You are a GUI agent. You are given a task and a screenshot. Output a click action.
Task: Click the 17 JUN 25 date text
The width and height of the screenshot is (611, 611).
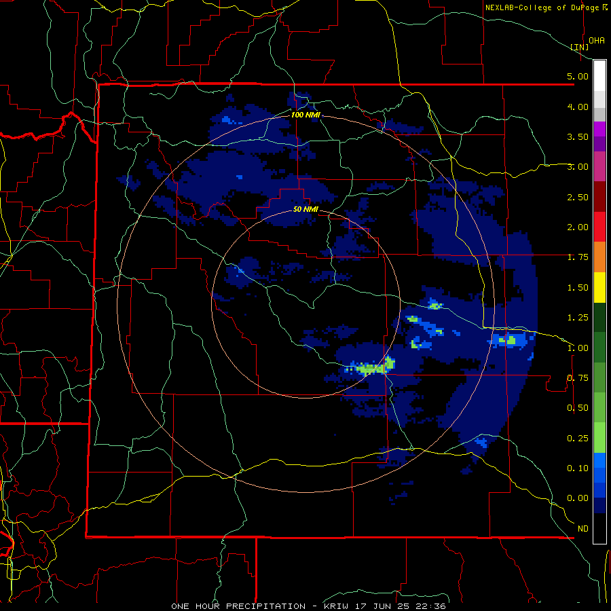click(383, 606)
